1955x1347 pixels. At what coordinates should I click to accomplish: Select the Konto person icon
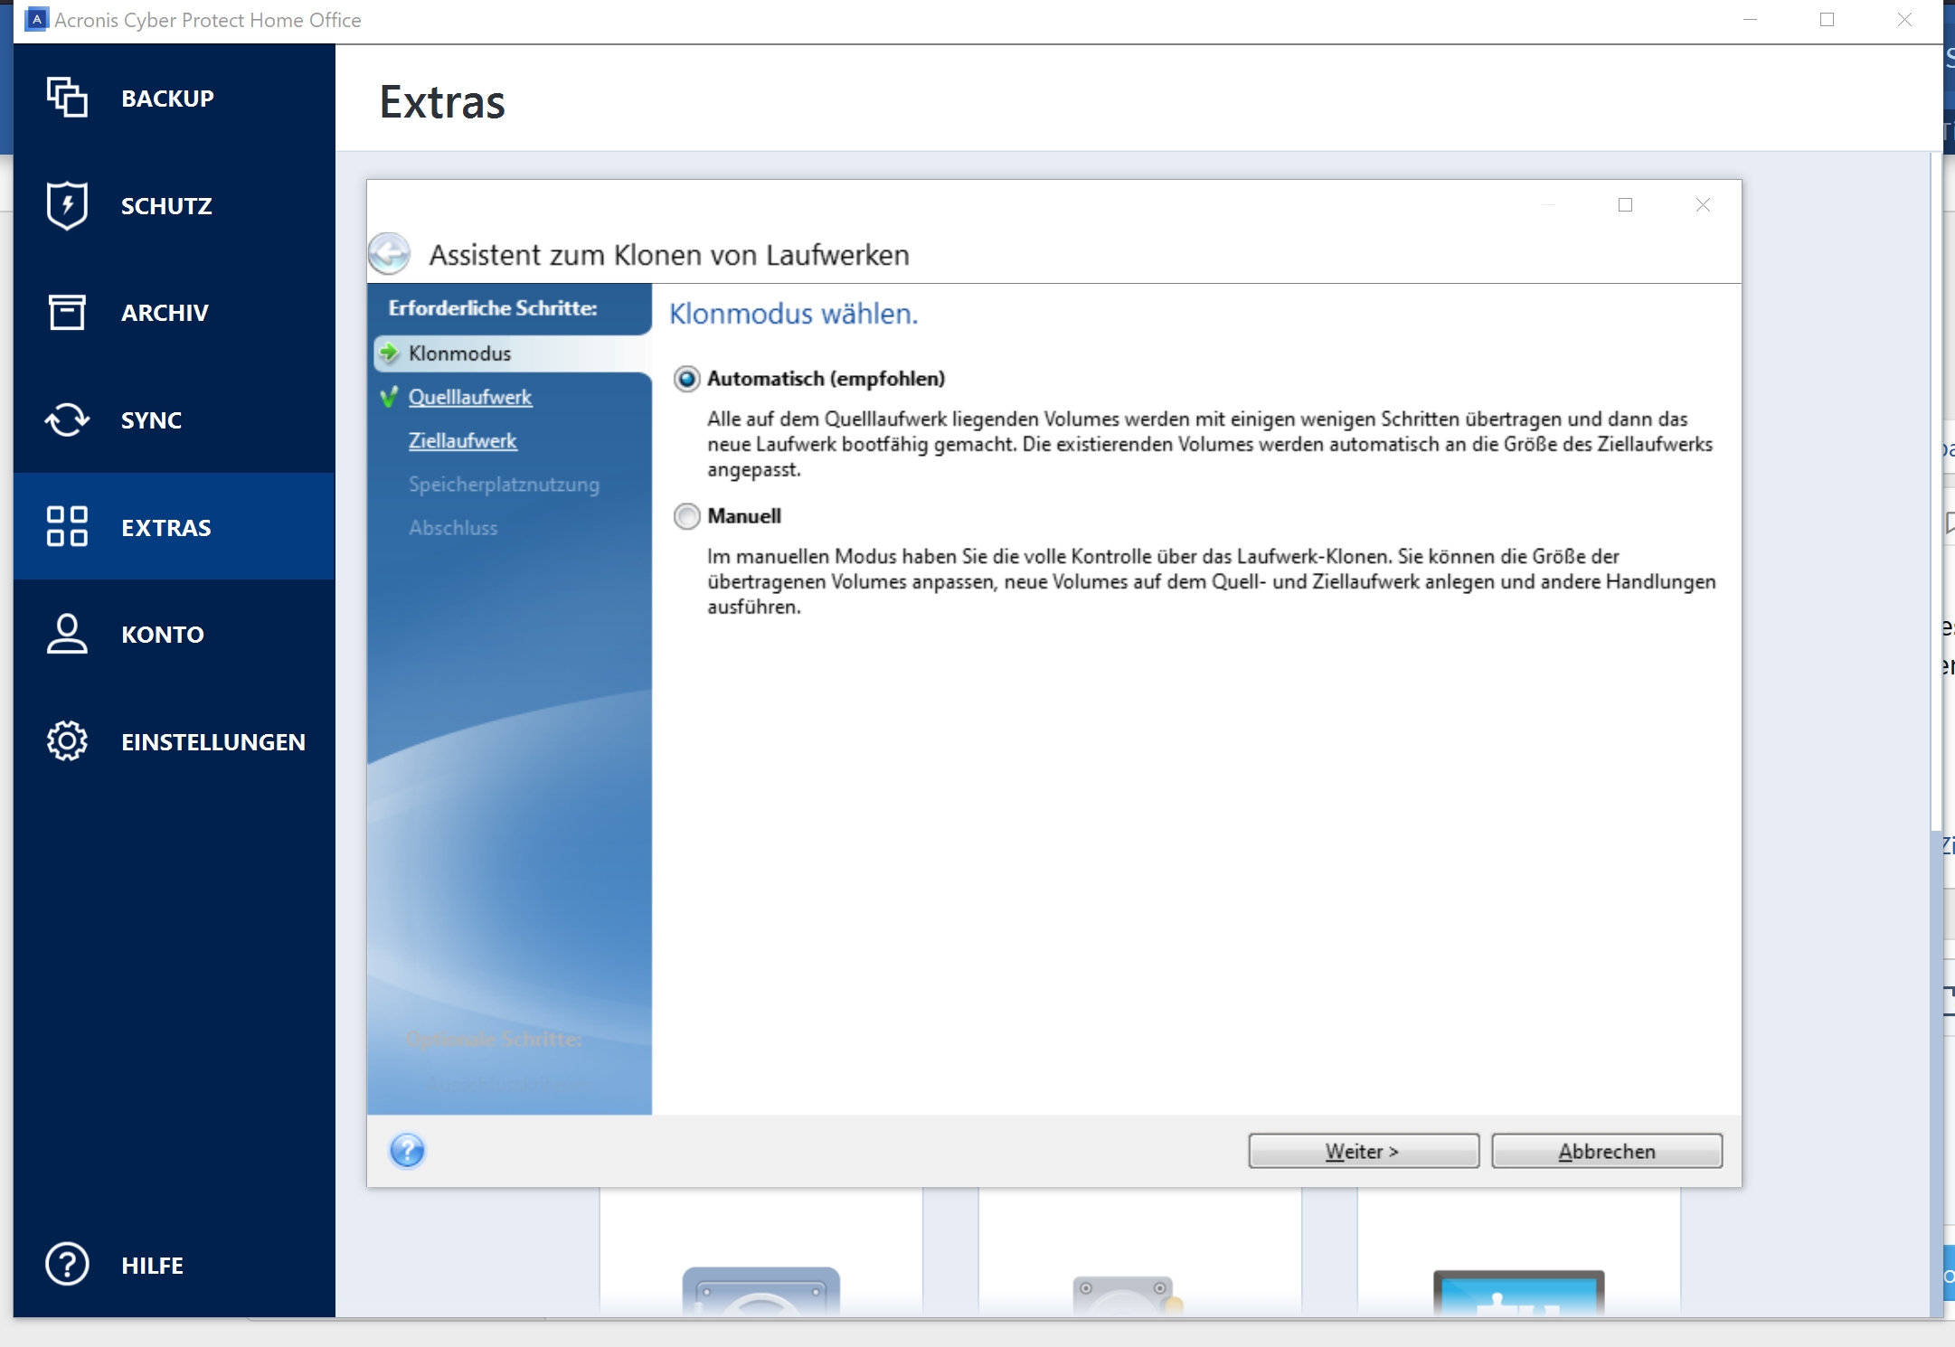[67, 634]
